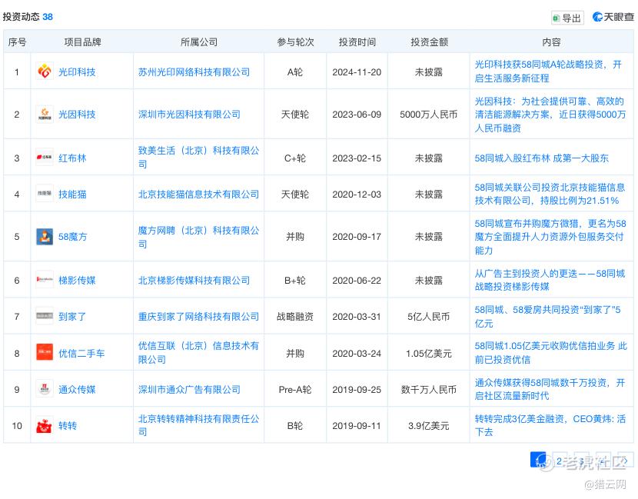Open 重庆到家了网络科技有限公司 company link
638x499 pixels.
coord(198,316)
